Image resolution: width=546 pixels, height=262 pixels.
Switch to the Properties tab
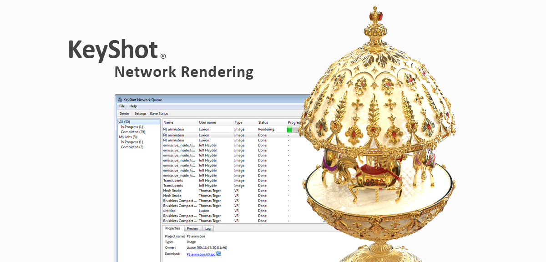coord(173,228)
